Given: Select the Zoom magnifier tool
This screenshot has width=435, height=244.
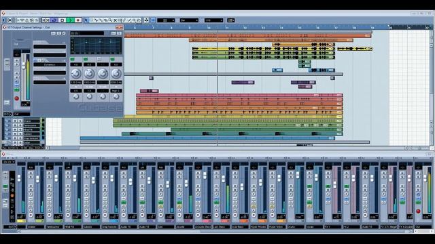Looking at the screenshot, I should 110,20.
